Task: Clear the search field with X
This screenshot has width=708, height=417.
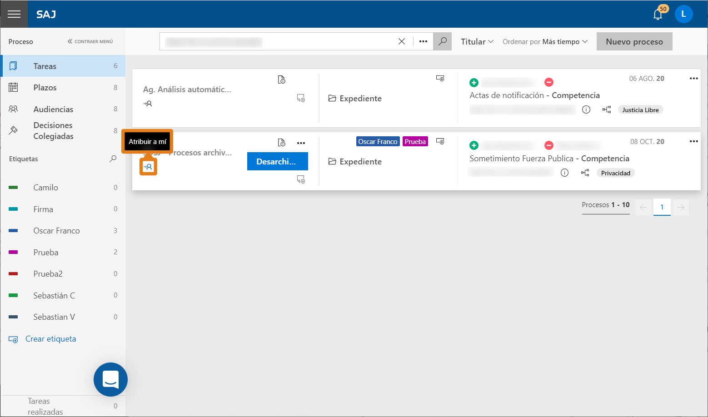Action: (402, 41)
